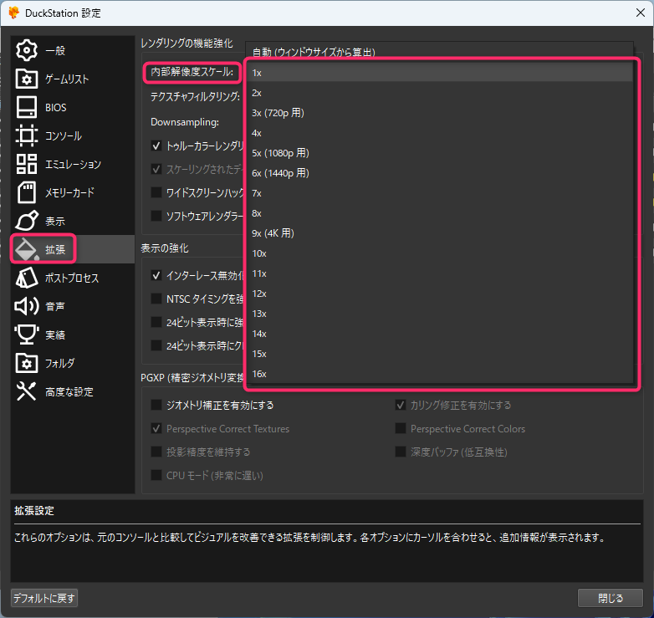The image size is (654, 618).
Task: Click the 内部解像度スケール label
Action: pyautogui.click(x=192, y=72)
